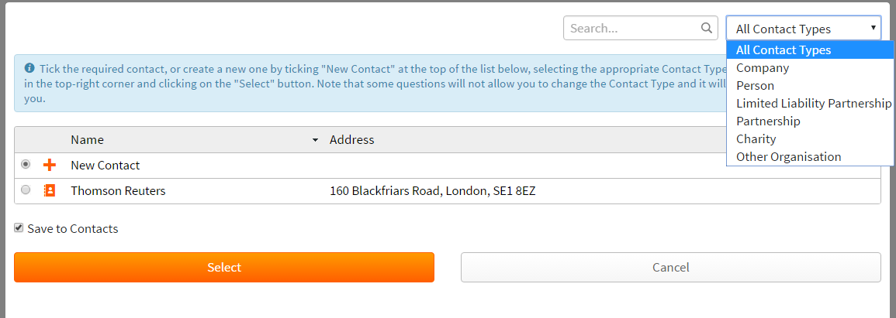The height and width of the screenshot is (318, 896).
Task: Click the Address column header
Action: point(352,140)
